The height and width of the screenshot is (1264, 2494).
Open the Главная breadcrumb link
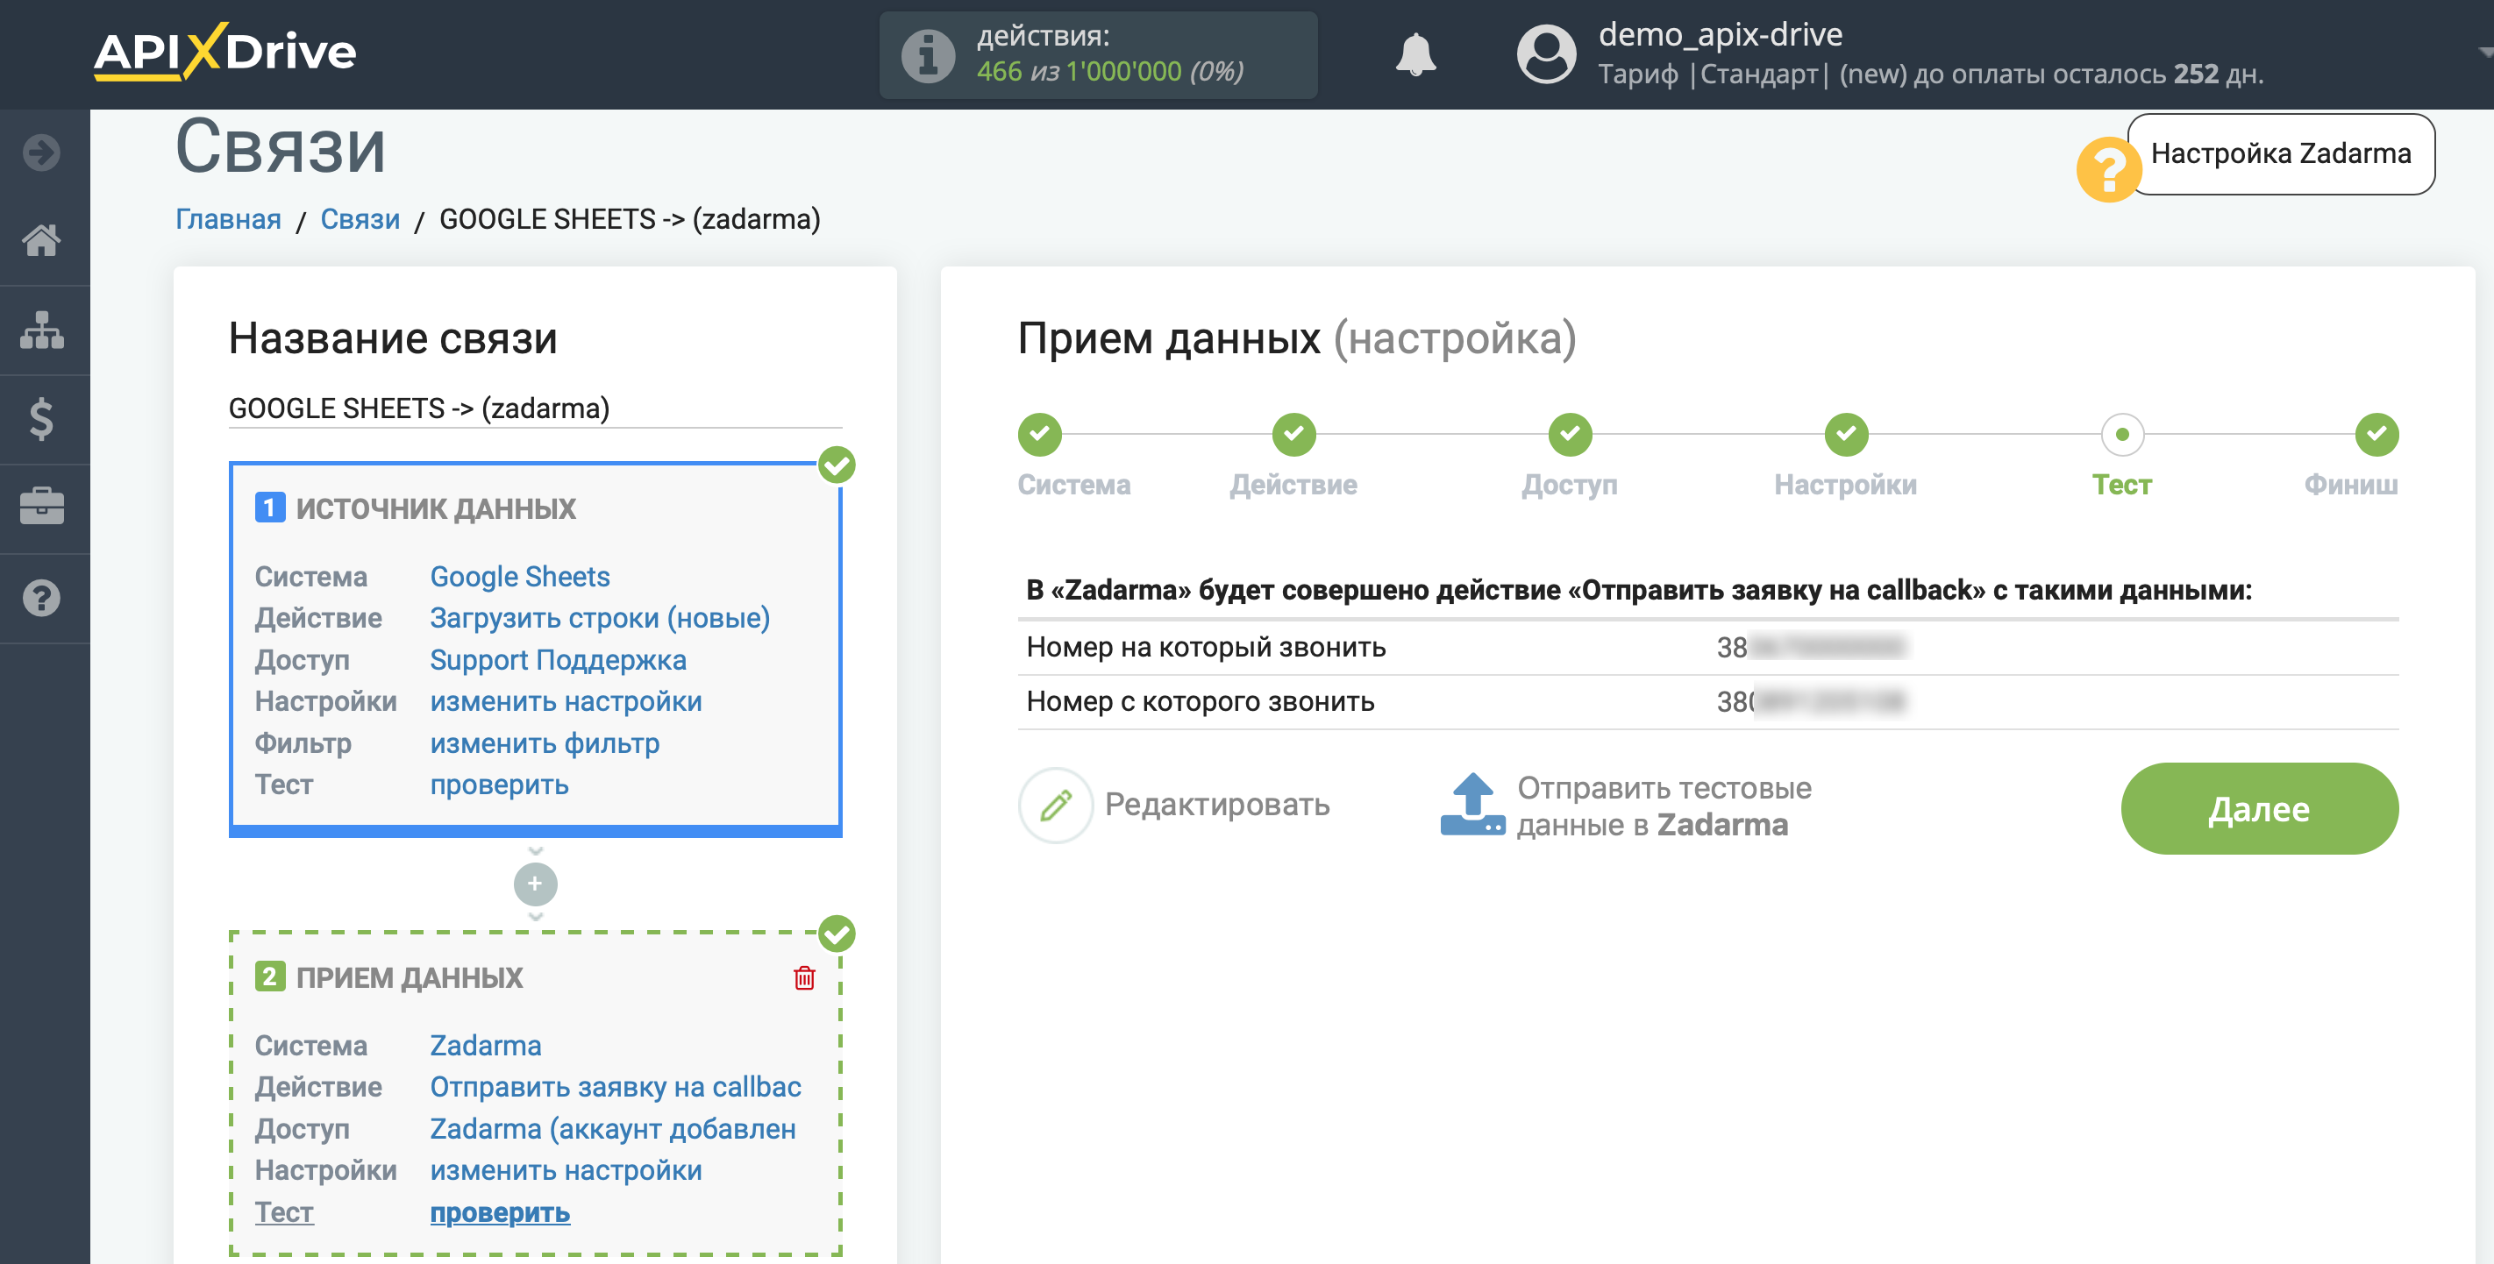(x=229, y=220)
